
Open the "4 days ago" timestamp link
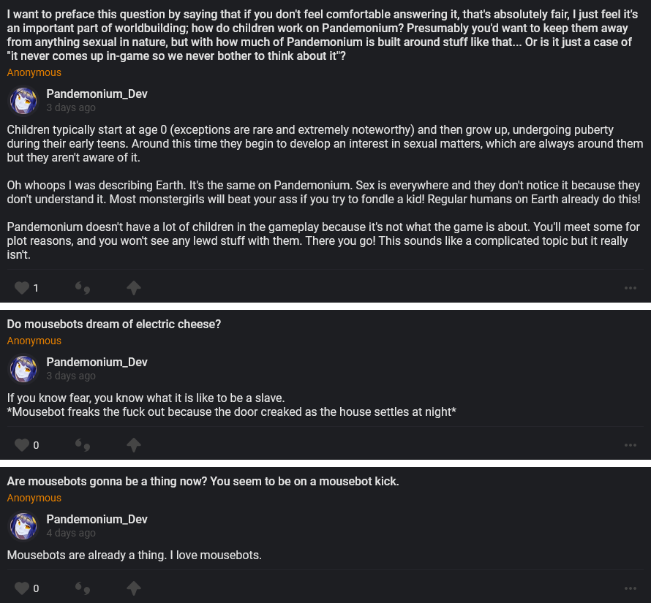(71, 533)
